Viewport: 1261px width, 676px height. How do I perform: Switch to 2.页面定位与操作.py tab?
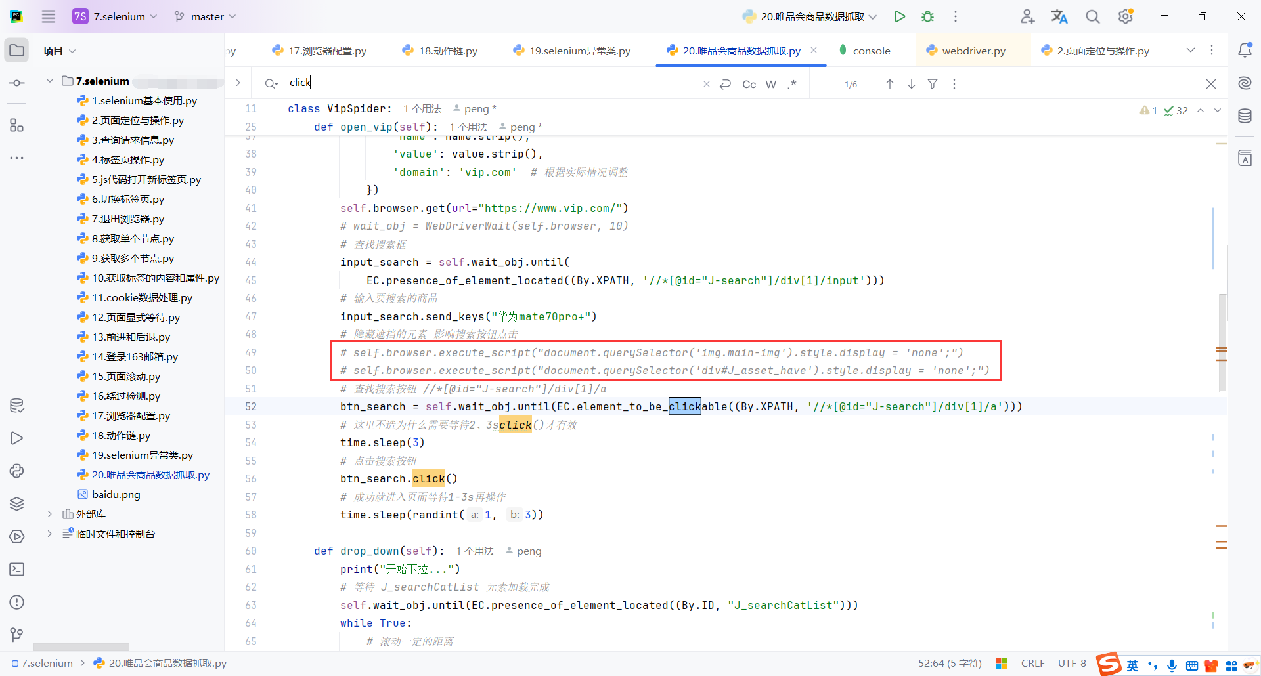(1095, 51)
